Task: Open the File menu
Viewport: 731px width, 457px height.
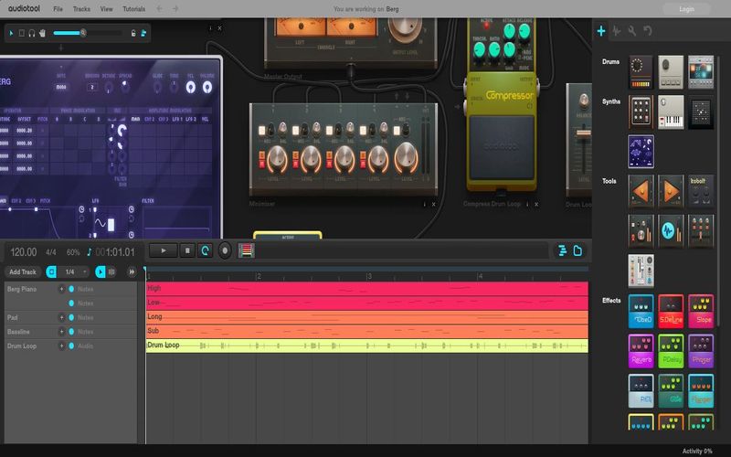Action: (x=58, y=9)
